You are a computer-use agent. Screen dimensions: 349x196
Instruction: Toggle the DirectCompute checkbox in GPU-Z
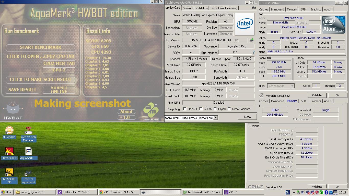click(x=229, y=109)
